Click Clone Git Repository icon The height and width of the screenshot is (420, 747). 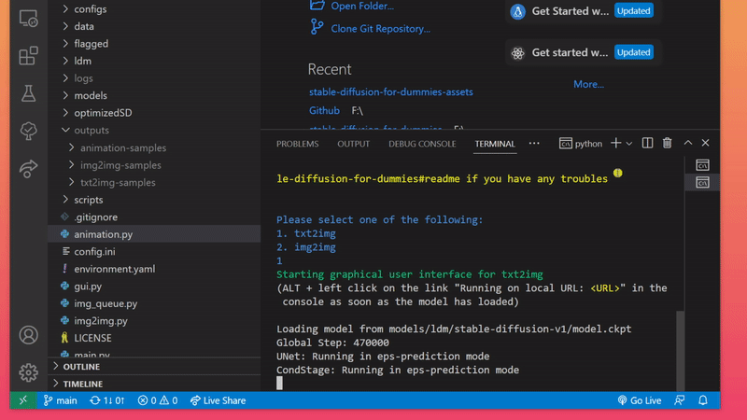coord(317,27)
